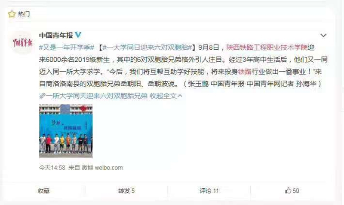Open 评论 11 comments
Viewport: 344px width, 205px height.
coord(209,191)
